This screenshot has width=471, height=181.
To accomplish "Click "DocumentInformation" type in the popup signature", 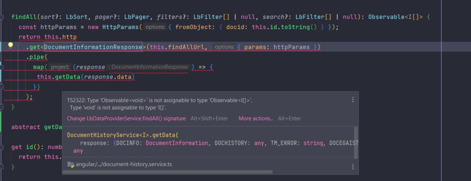I will tap(177, 143).
